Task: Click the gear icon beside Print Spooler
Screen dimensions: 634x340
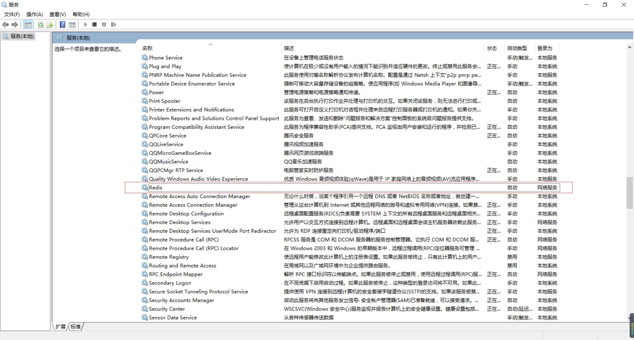Action: click(x=145, y=101)
